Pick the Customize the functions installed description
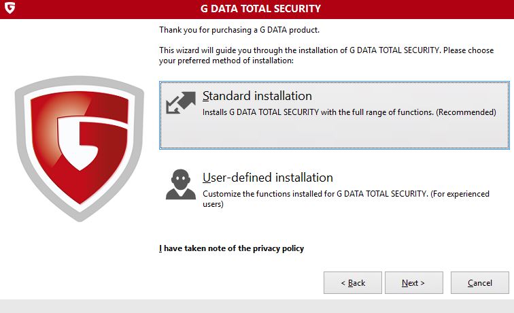The image size is (514, 313). pos(346,199)
